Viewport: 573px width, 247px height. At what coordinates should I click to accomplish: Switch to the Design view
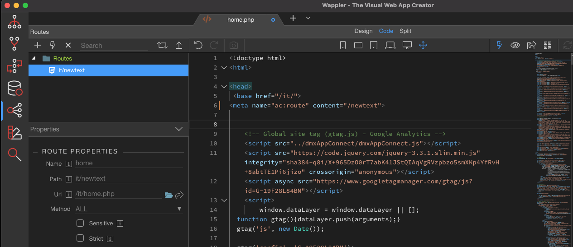pyautogui.click(x=363, y=31)
